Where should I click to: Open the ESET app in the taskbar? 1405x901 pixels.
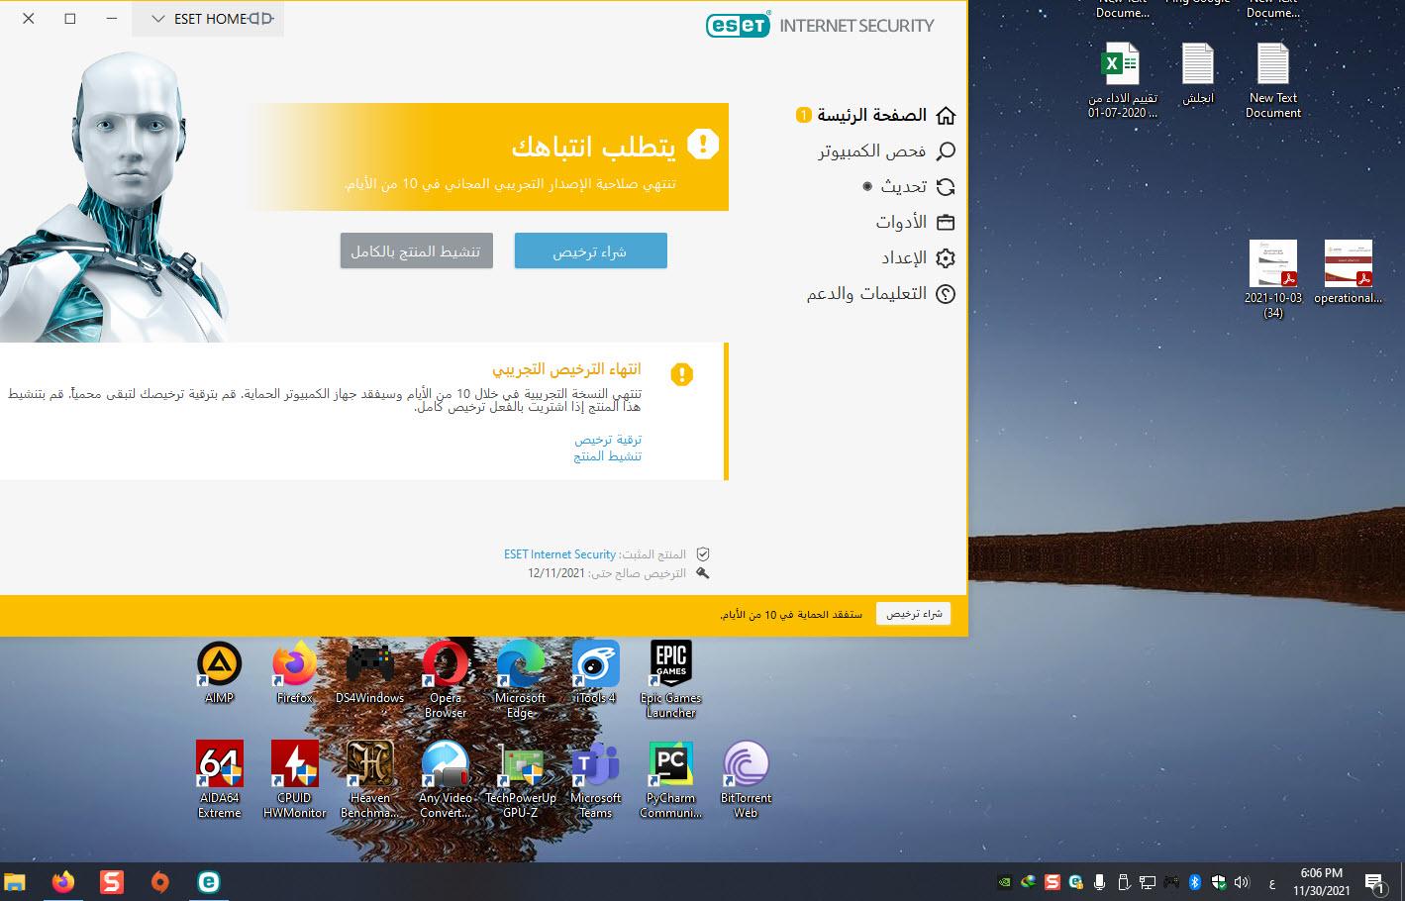pyautogui.click(x=208, y=881)
